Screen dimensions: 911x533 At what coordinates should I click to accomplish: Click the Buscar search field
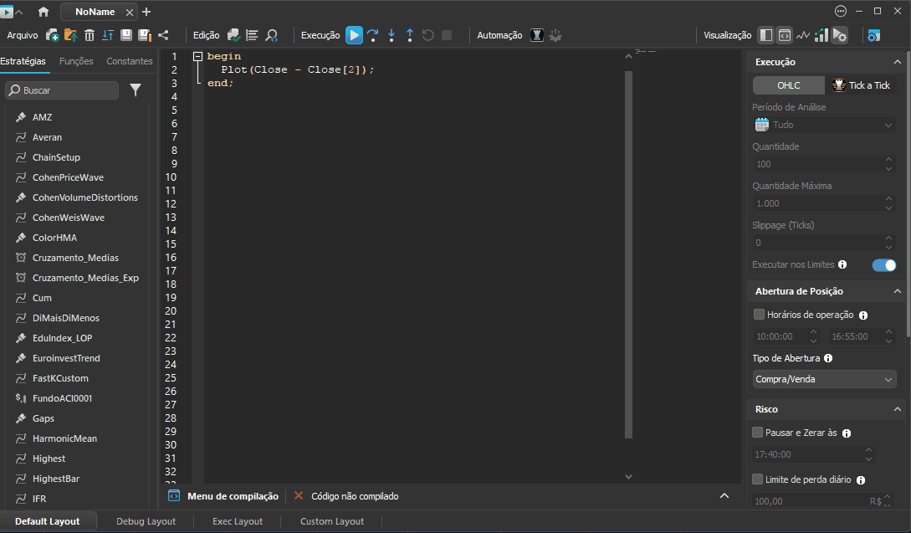[62, 90]
